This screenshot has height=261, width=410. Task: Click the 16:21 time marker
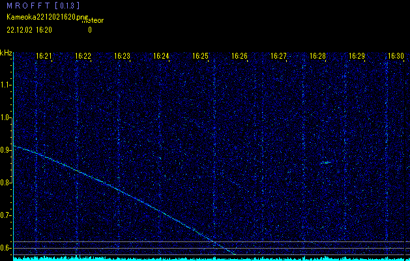pos(44,56)
